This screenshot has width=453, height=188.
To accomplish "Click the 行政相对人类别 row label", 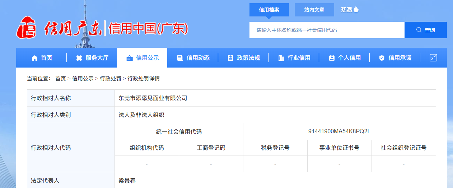I will click(51, 115).
